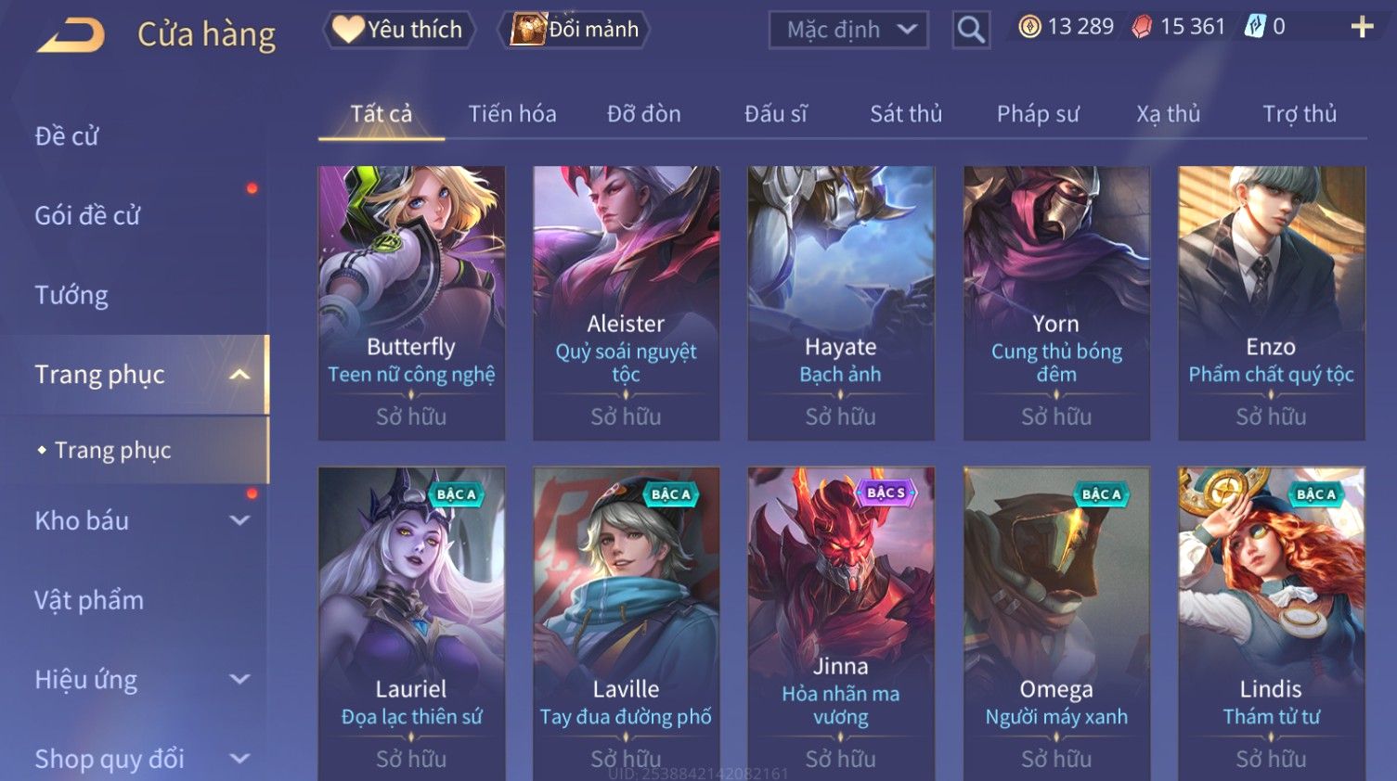The image size is (1397, 781).
Task: Open Đổi mảnh chest exchange
Action: [x=574, y=30]
